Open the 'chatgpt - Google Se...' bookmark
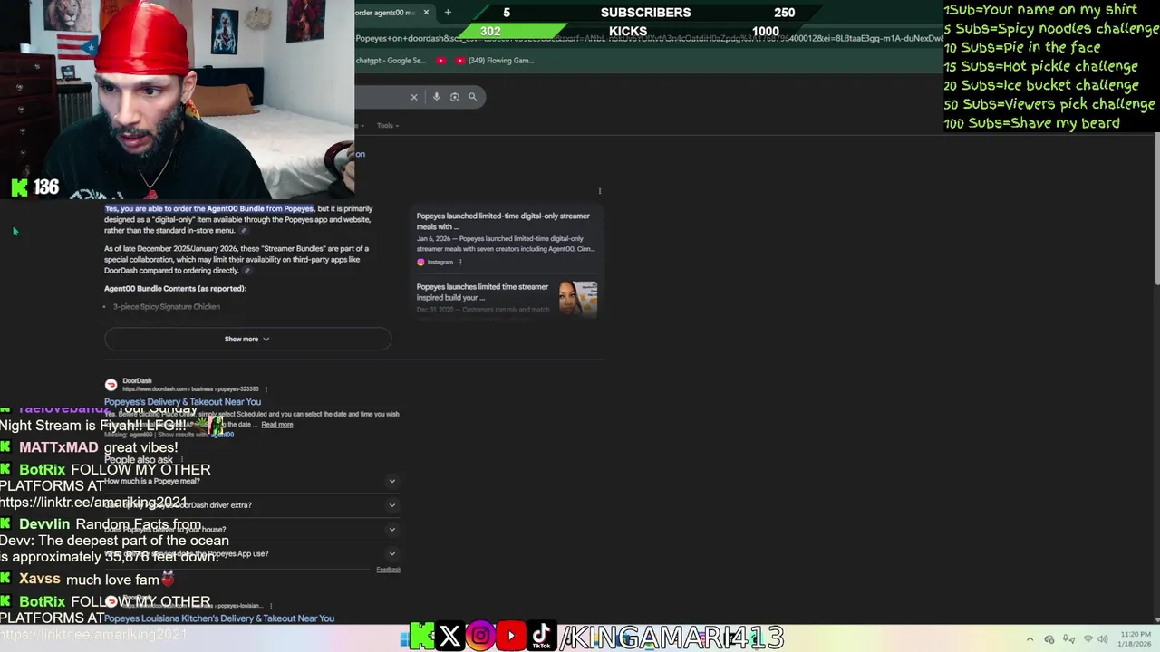 [x=391, y=61]
